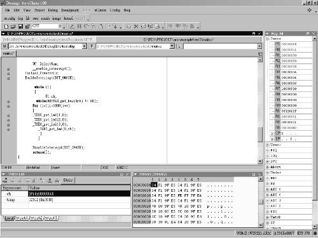Viewport: 318px width, 238px height.
Task: Click the X stop icon in toolbar
Action: (136, 27)
